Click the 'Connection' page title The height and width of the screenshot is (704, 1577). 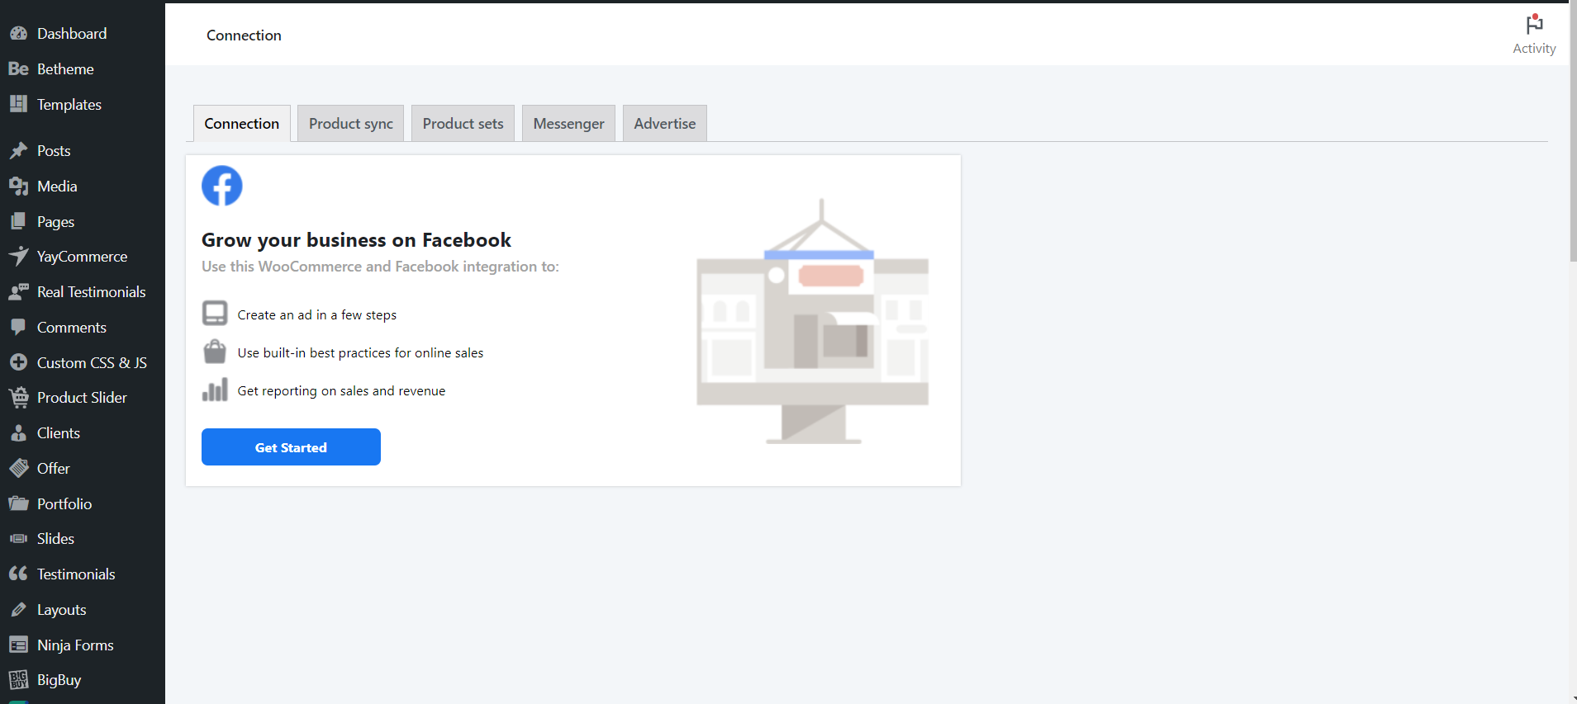(x=244, y=35)
